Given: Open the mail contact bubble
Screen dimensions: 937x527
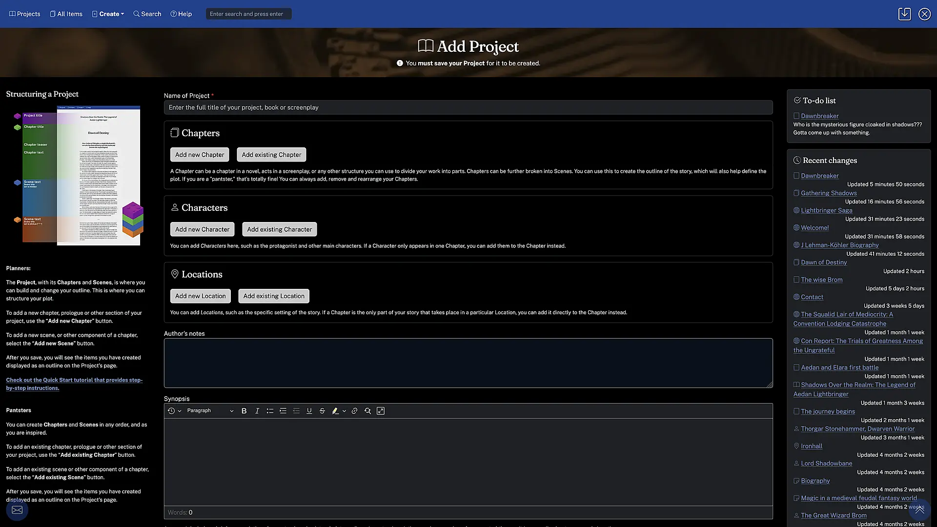Looking at the screenshot, I should [x=17, y=510].
